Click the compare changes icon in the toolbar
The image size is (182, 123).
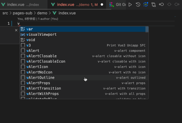coord(154,4)
